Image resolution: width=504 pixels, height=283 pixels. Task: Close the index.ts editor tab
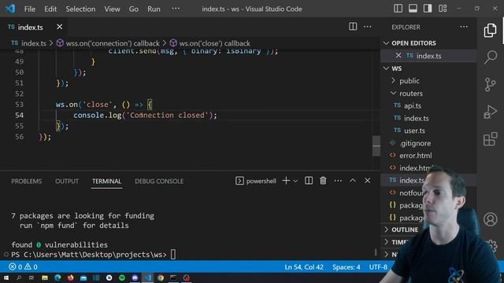click(x=60, y=27)
